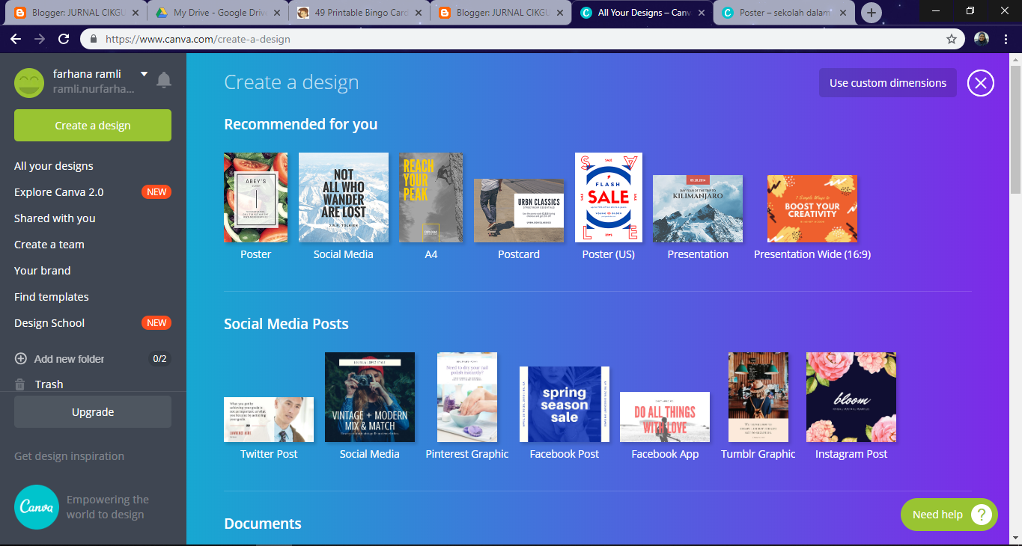
Task: Reload the page in browser
Action: click(64, 39)
